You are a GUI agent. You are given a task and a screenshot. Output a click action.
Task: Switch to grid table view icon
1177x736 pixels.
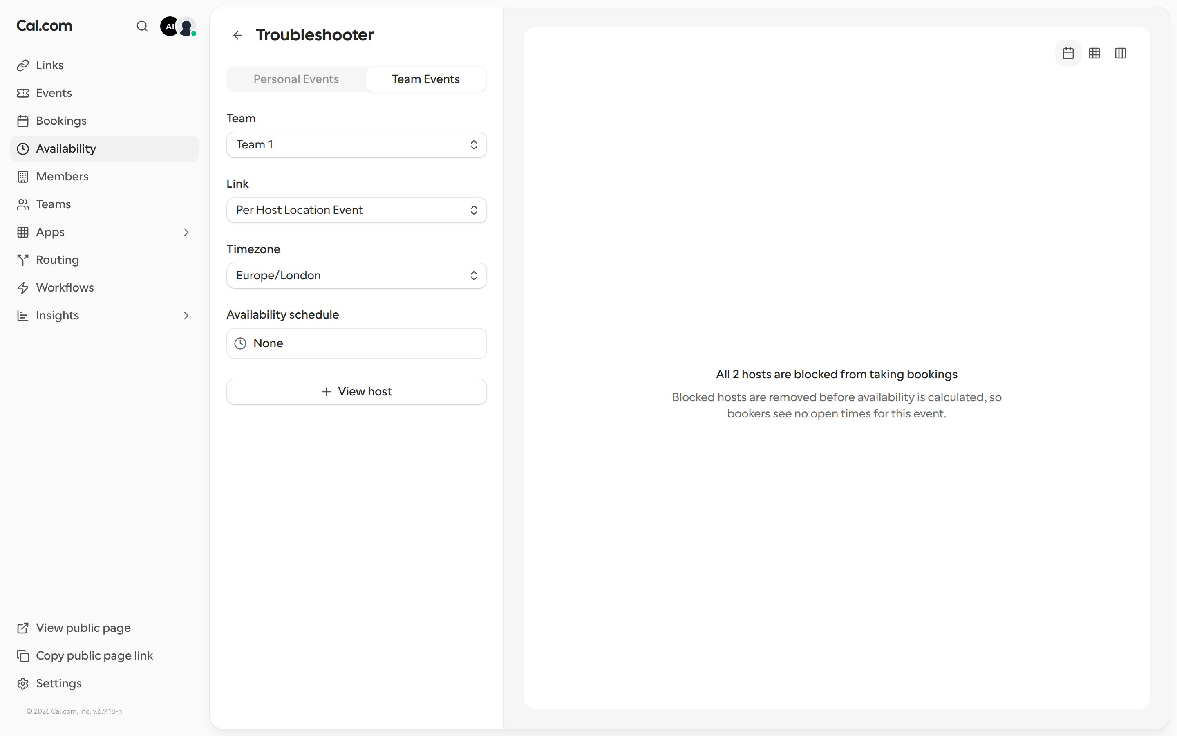[x=1094, y=53]
